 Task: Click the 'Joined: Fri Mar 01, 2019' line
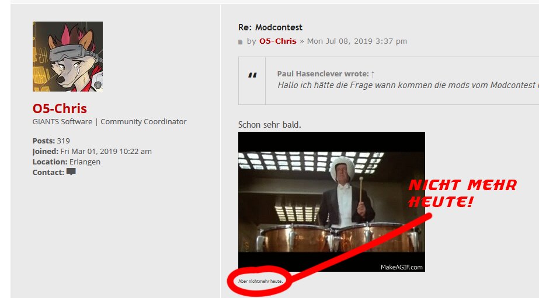(x=92, y=152)
